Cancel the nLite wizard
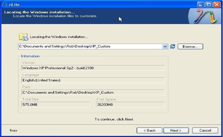 (x=205, y=130)
